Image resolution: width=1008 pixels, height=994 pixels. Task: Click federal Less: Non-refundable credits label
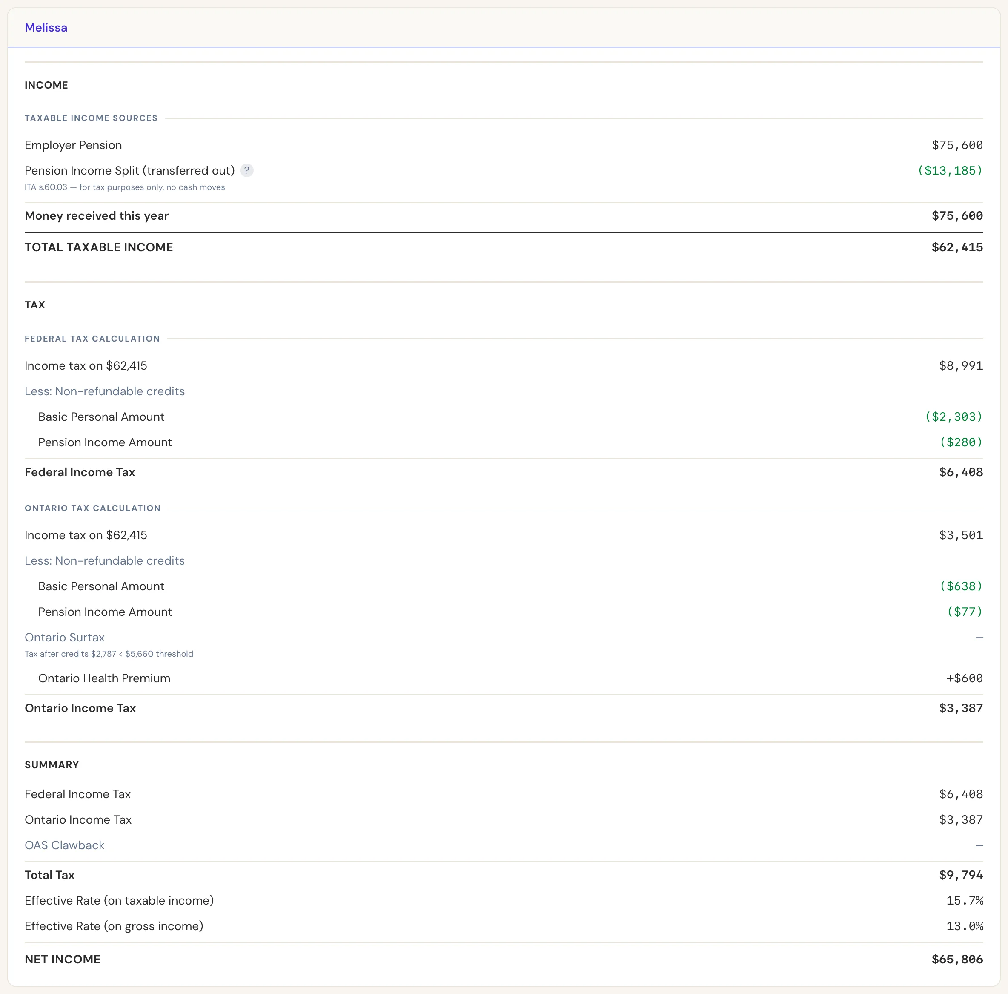pyautogui.click(x=105, y=391)
